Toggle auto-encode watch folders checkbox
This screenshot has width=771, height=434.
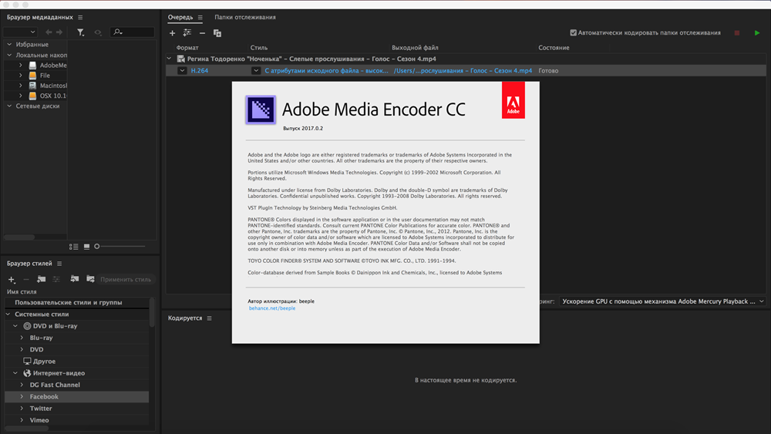click(573, 33)
